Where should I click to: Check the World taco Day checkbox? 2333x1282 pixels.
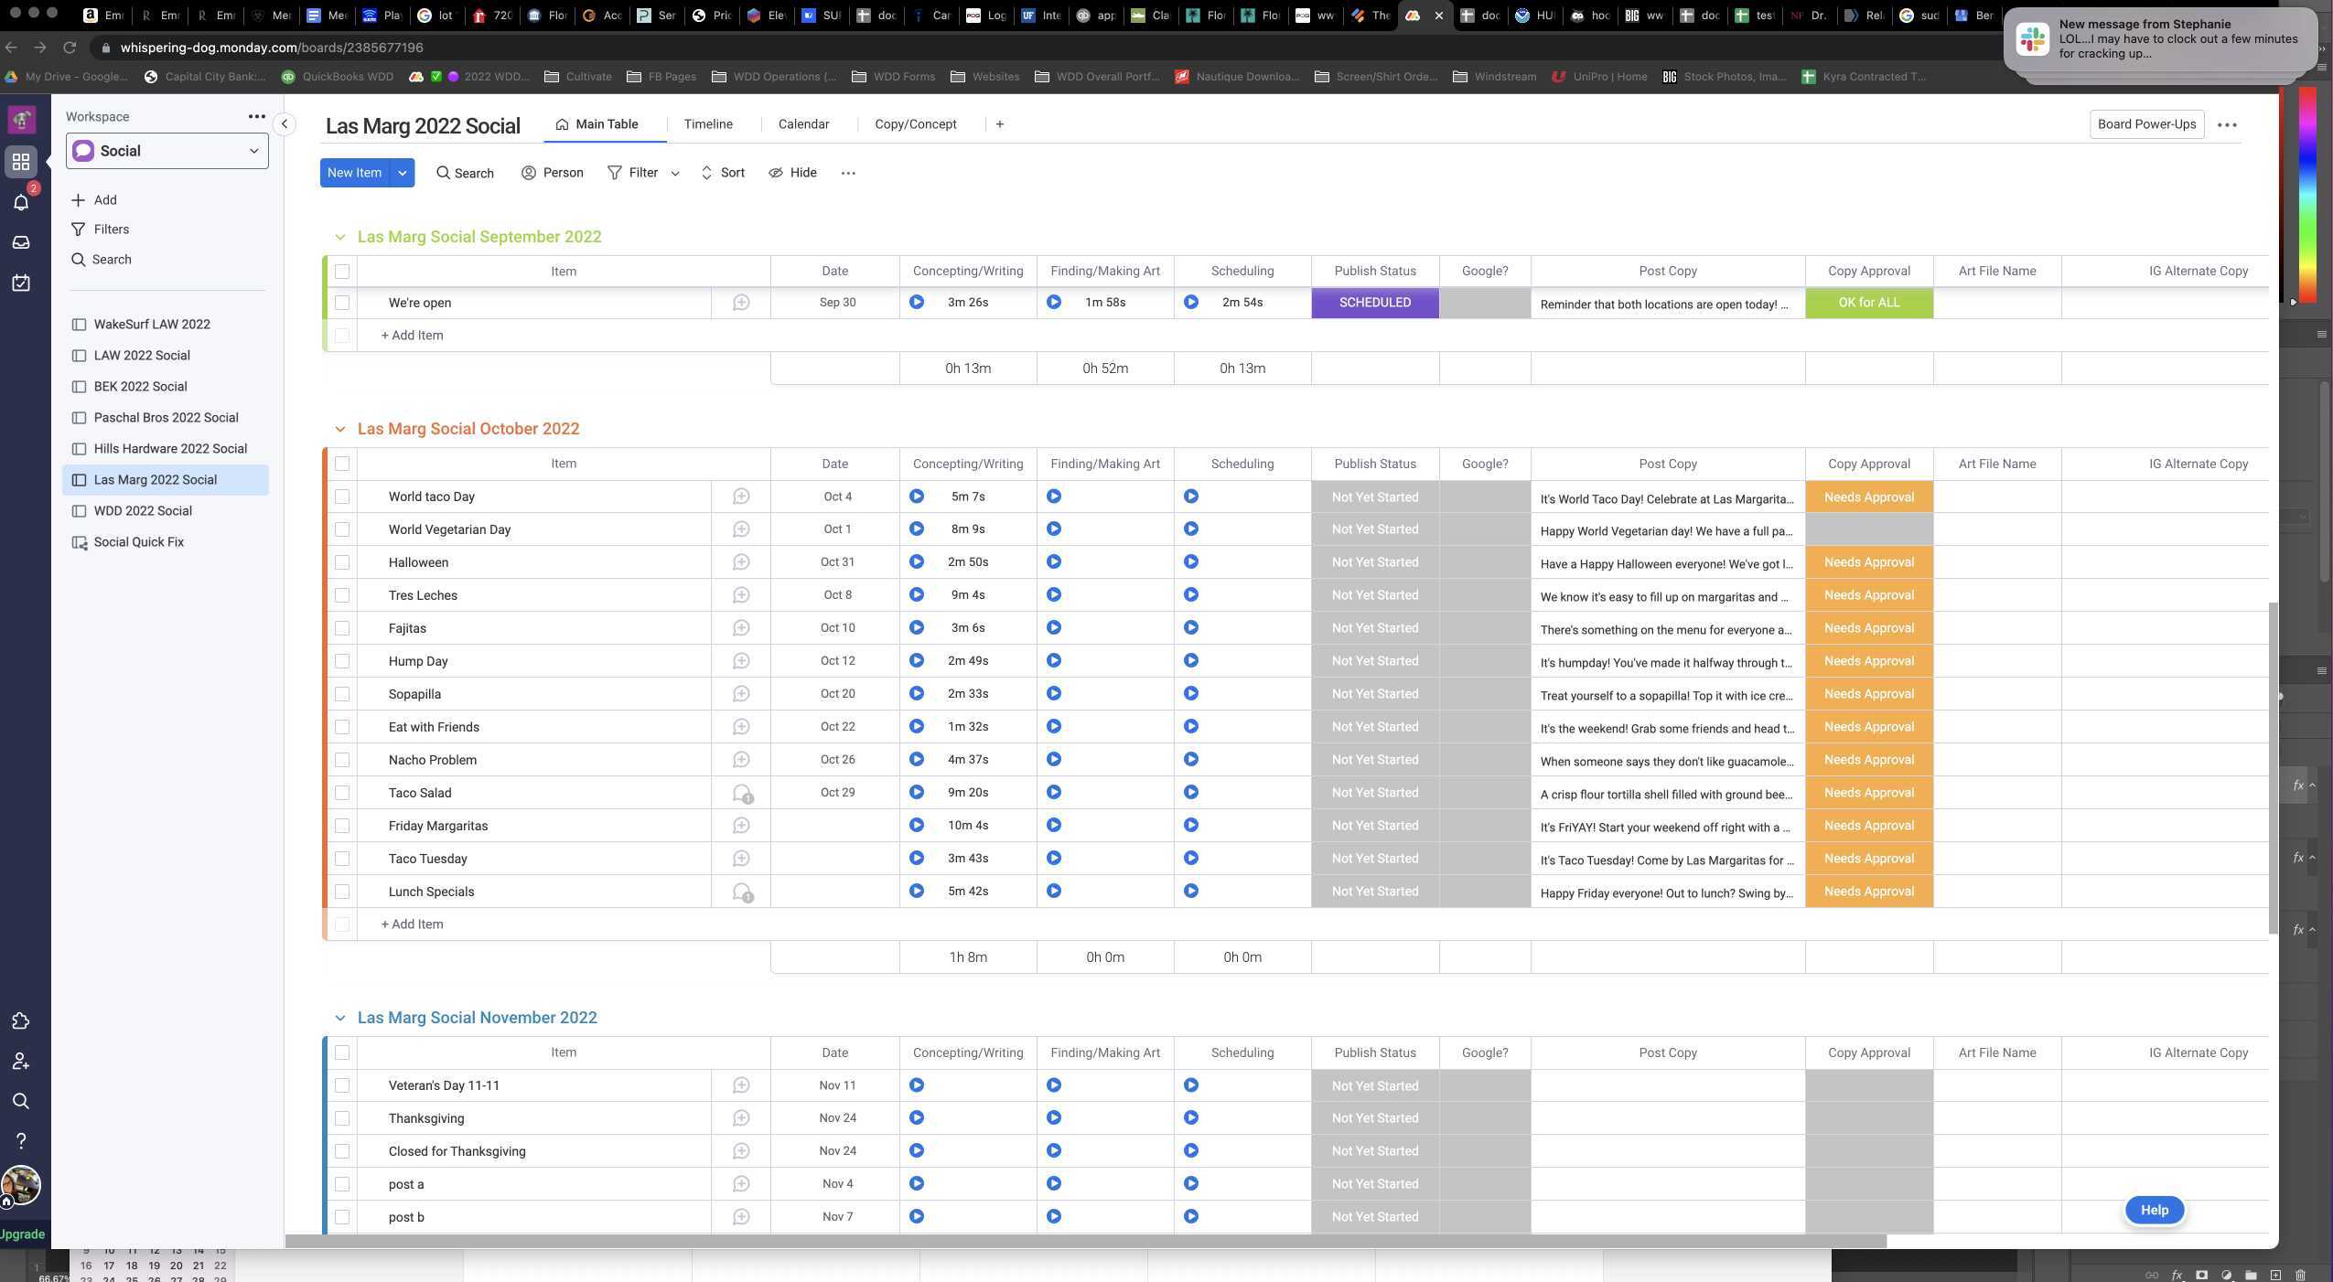click(342, 497)
